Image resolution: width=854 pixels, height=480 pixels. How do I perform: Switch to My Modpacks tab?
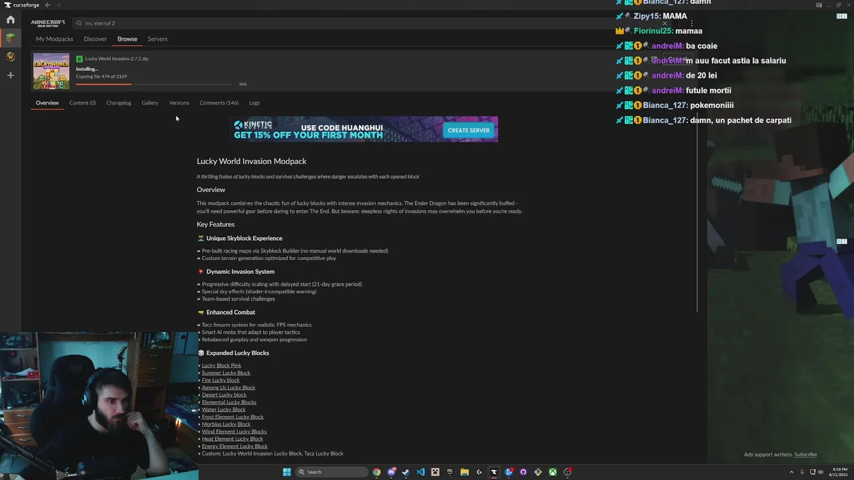(55, 39)
